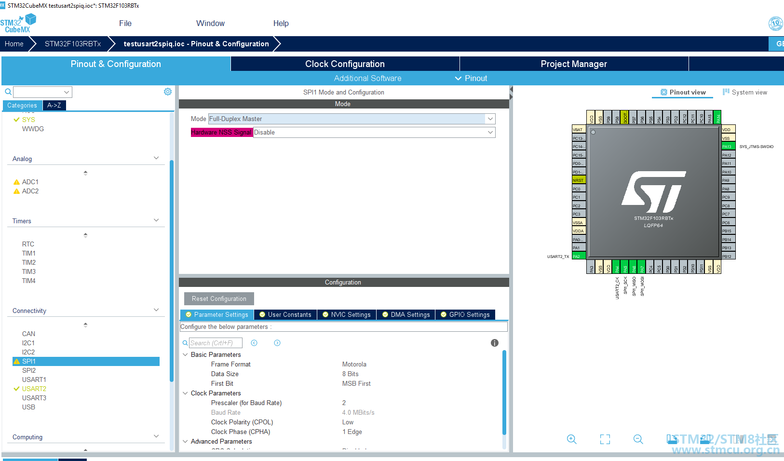Collapse the Connectivity category
The image size is (784, 461).
tap(156, 310)
